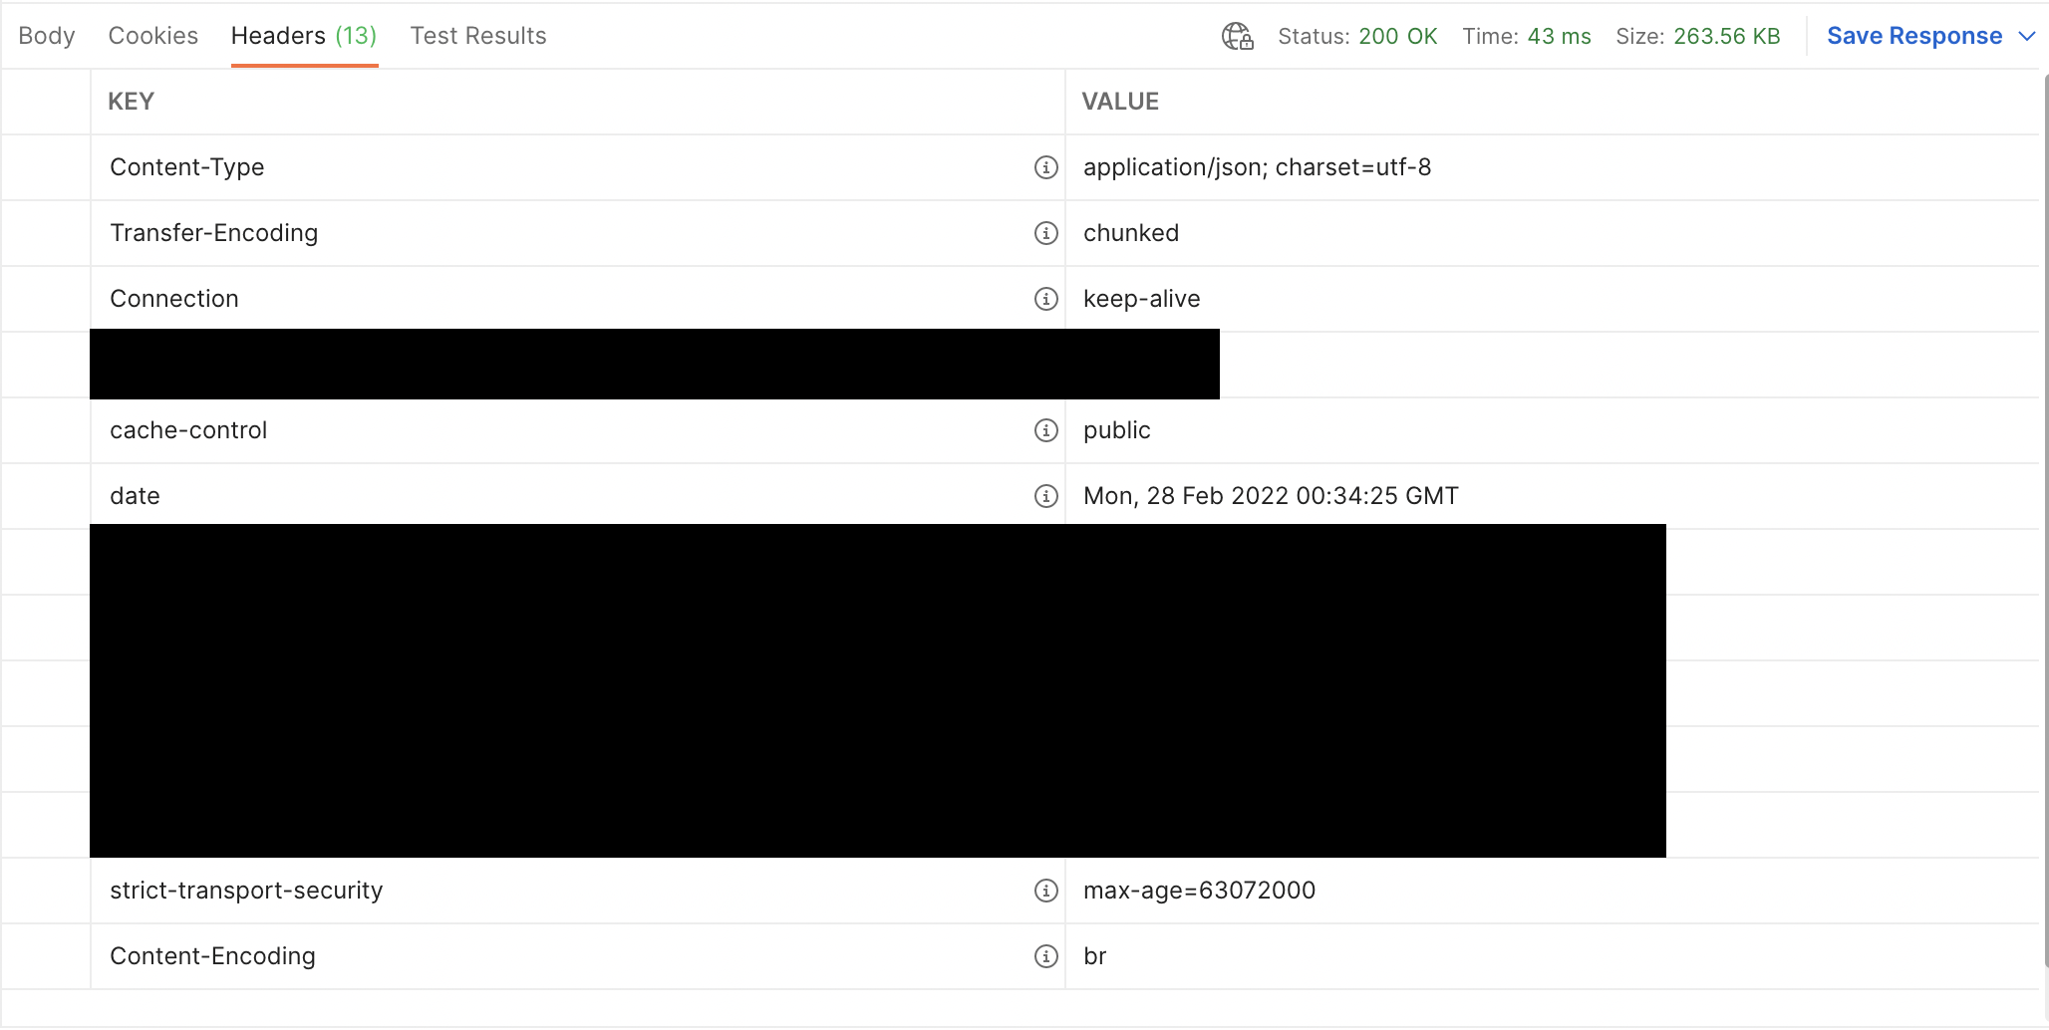
Task: Select the Headers (13) tab
Action: pos(304,36)
